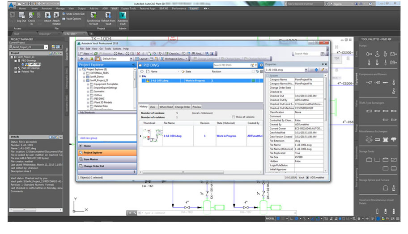Open the Default View dropdown in Vault
The width and height of the screenshot is (408, 234).
(131, 59)
